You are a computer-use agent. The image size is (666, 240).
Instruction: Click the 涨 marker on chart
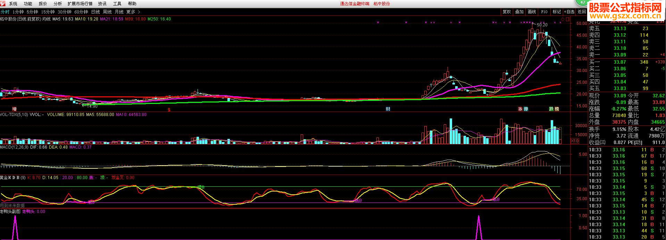(x=521, y=109)
